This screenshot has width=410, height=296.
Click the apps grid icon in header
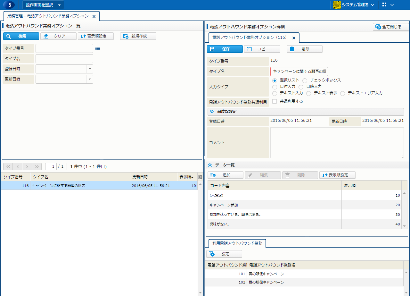384,5
